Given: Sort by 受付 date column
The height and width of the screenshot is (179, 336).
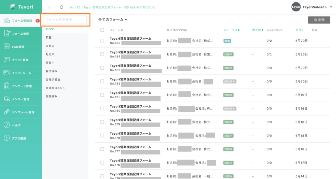Looking at the screenshot, I should point(299,30).
